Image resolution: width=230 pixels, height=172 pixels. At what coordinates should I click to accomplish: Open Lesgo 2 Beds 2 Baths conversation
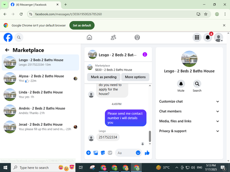tap(40, 62)
